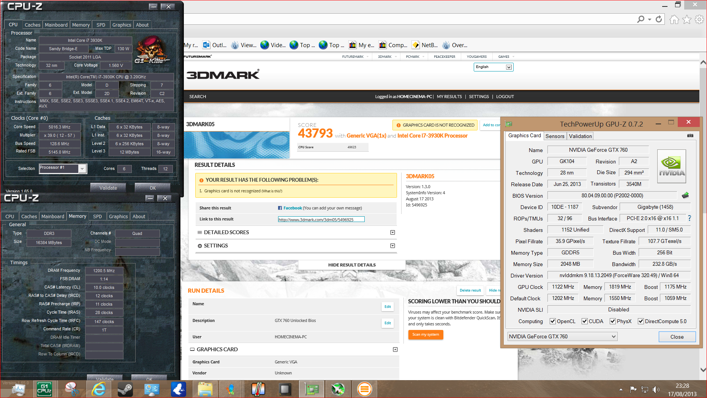The image size is (707, 398).
Task: Click the Bus Interface question mark in GPU-Z
Action: 689,218
